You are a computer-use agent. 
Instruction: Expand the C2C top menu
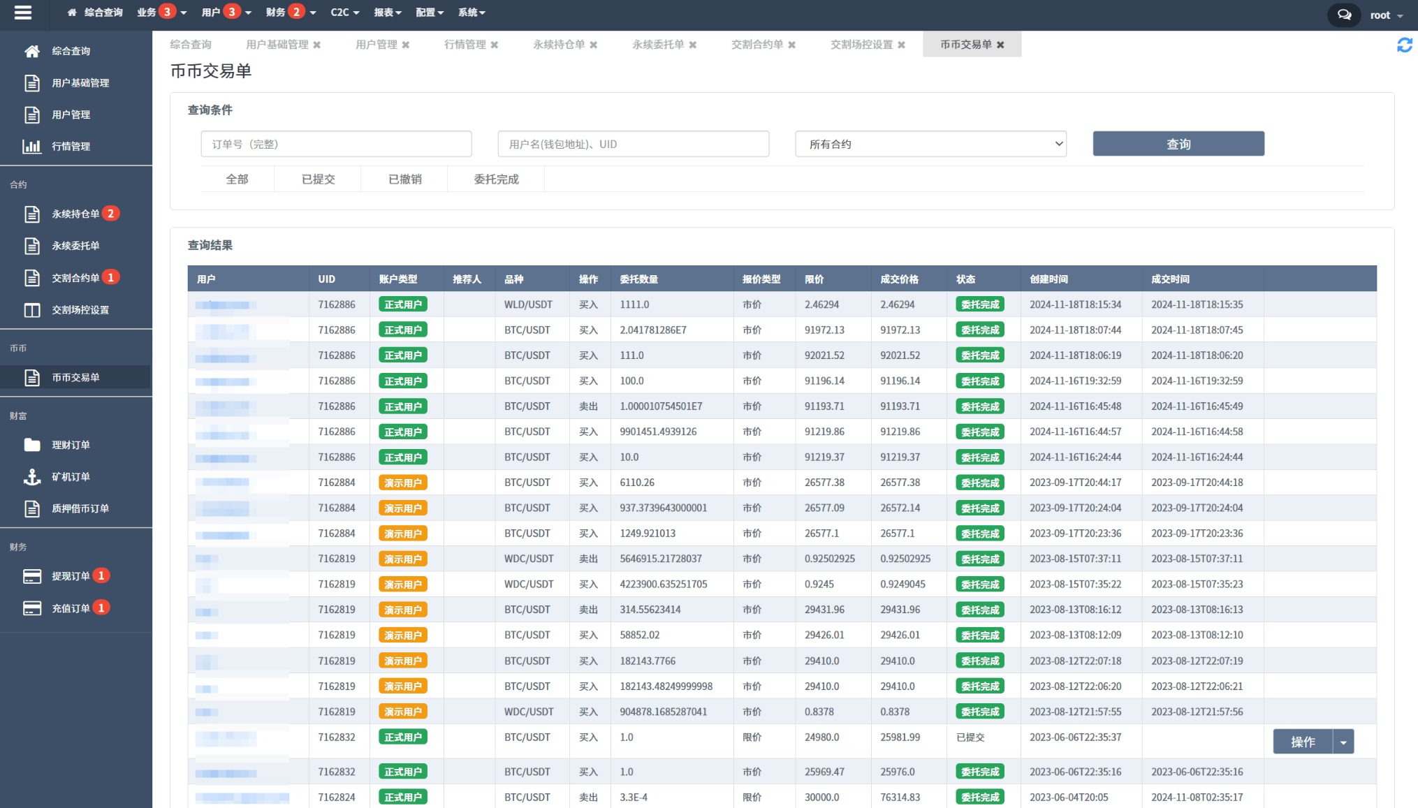click(345, 13)
